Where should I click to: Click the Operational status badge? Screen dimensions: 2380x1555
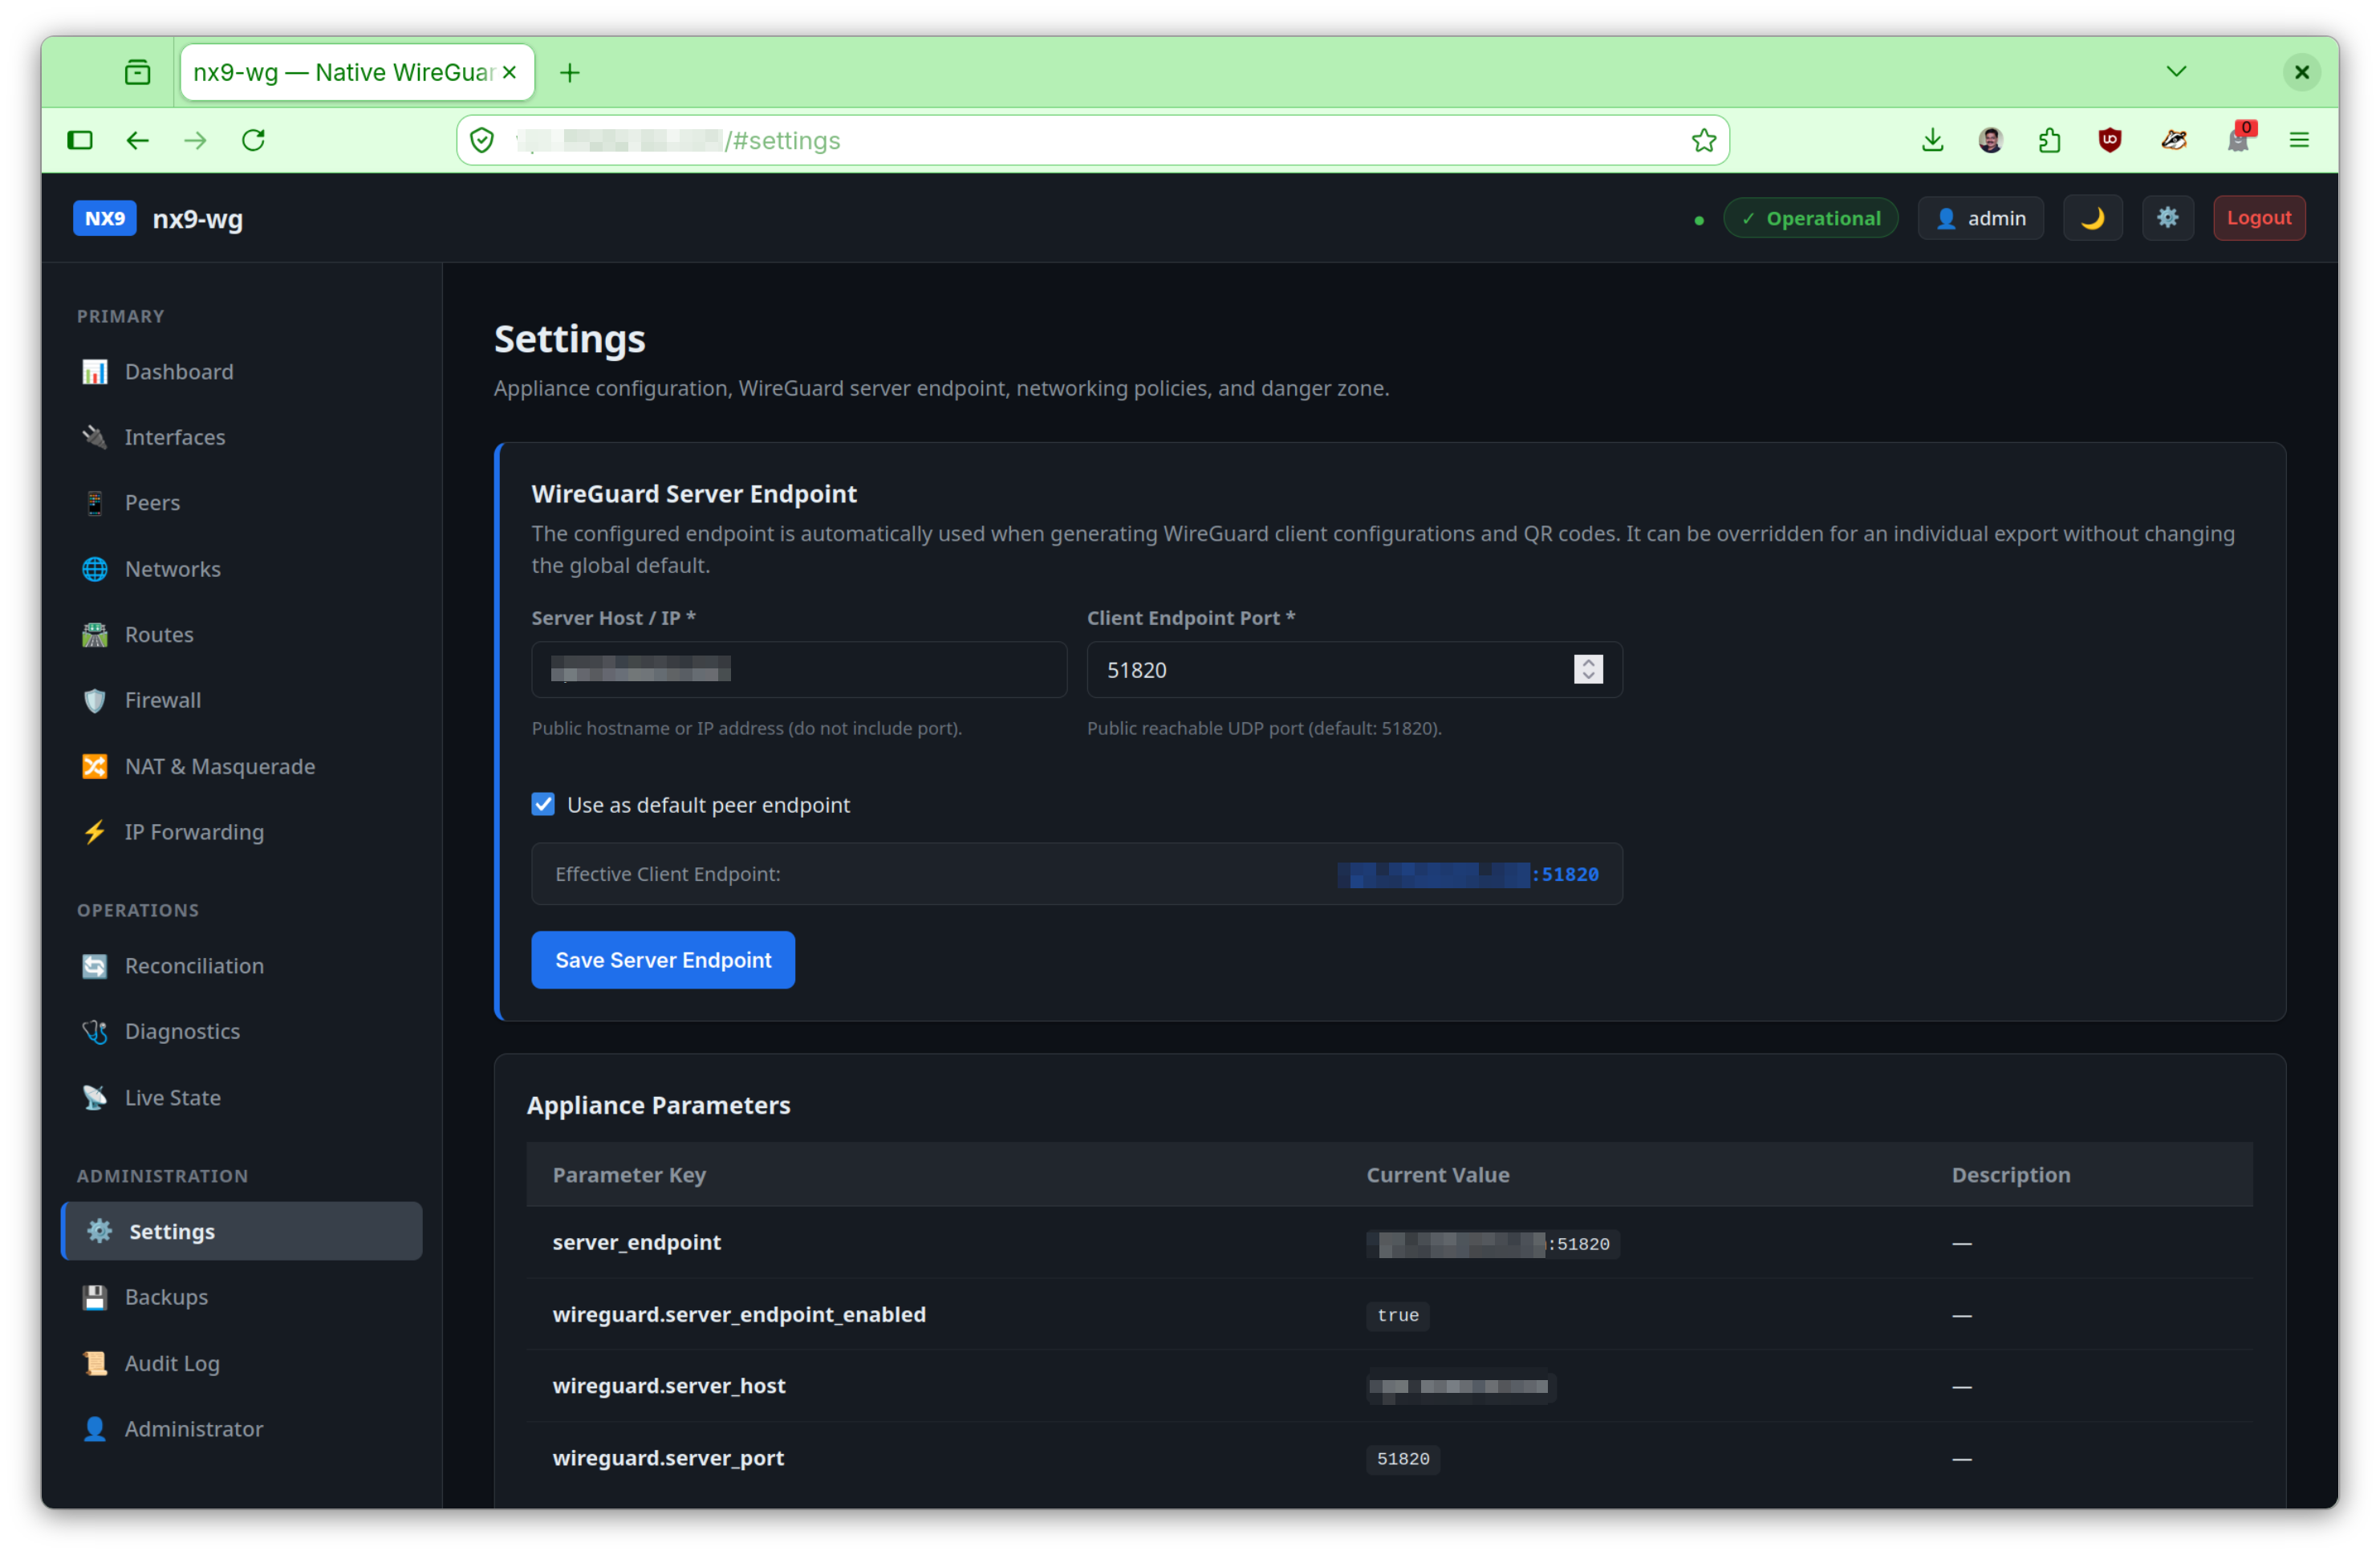point(1810,218)
